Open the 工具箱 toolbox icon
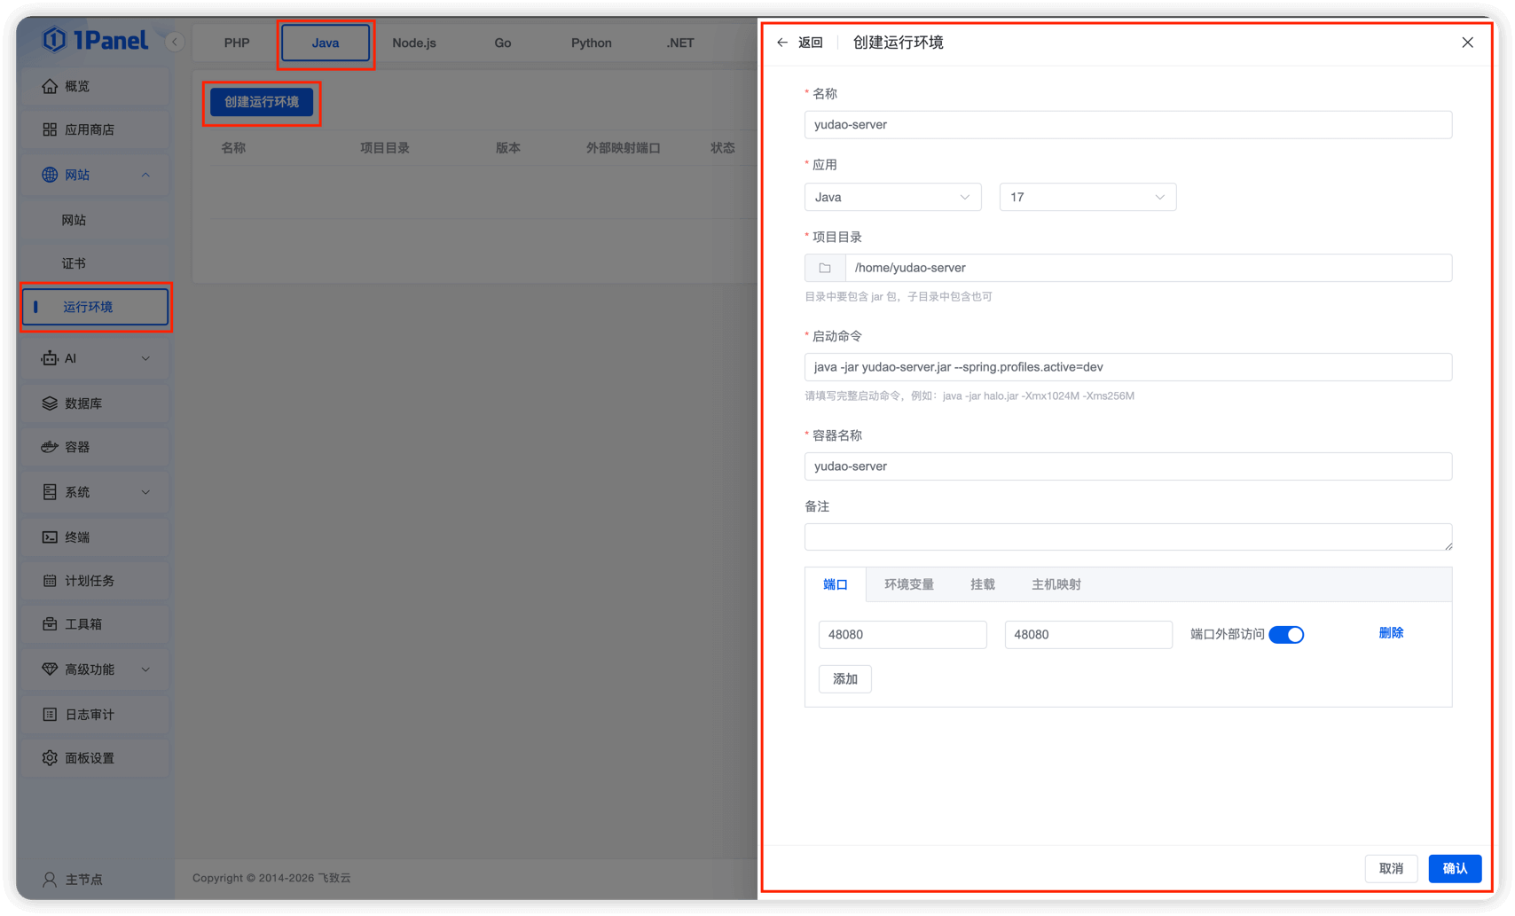This screenshot has width=1515, height=916. point(50,624)
